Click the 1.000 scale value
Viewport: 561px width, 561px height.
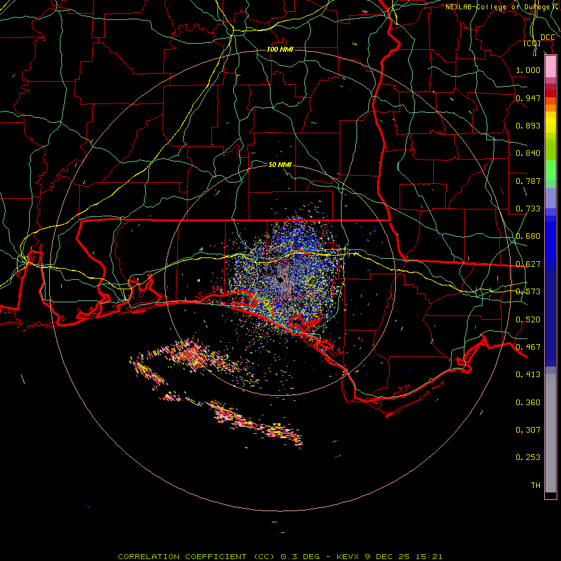(528, 70)
